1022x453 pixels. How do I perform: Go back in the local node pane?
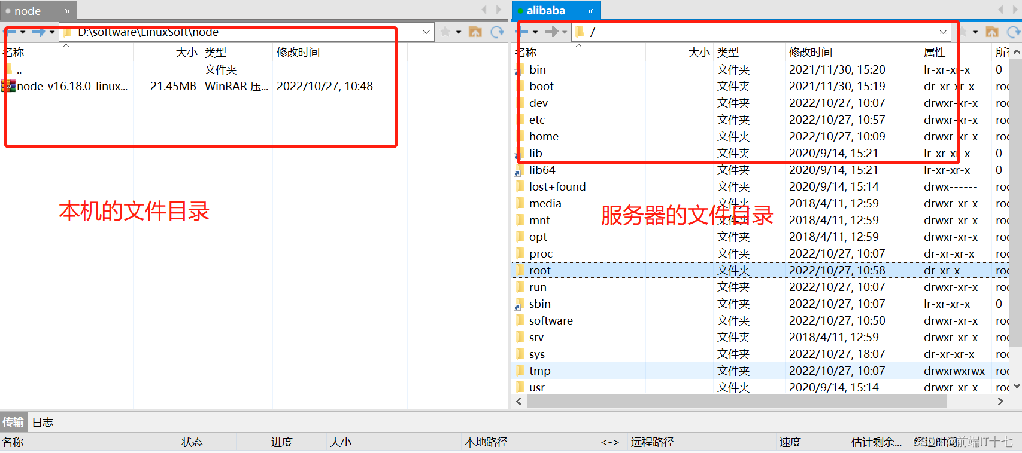(10, 32)
